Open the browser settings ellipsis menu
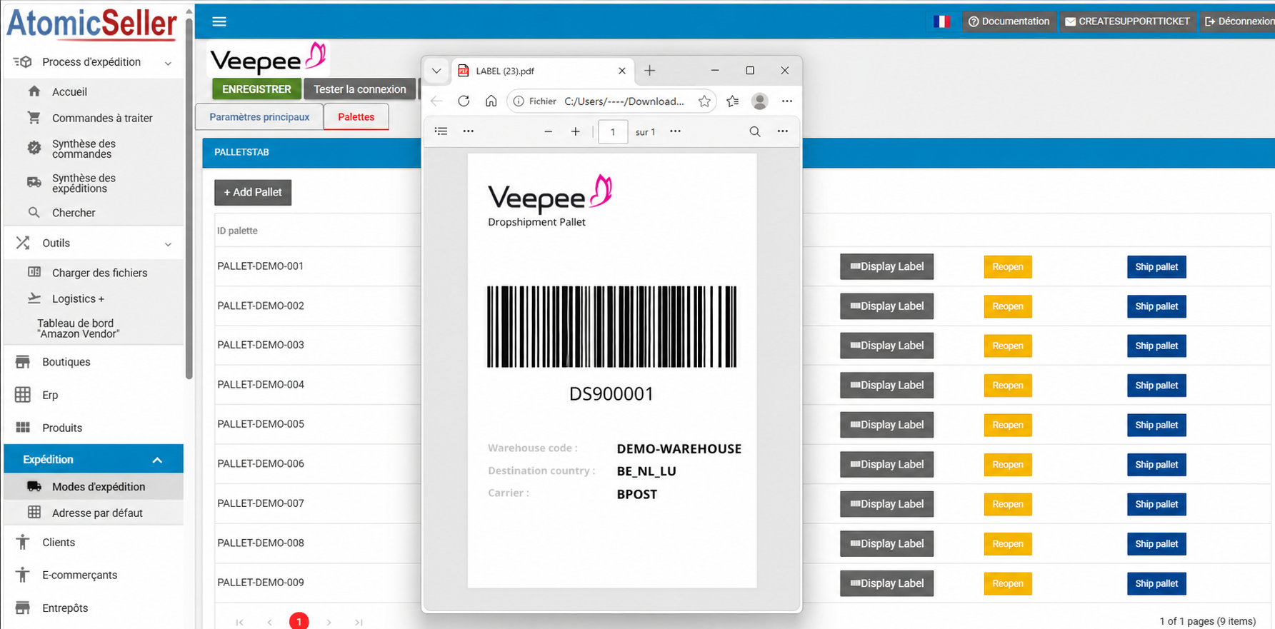The height and width of the screenshot is (629, 1275). pos(787,101)
